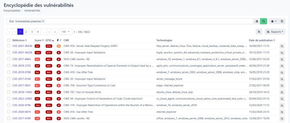Click the save filter floppy icon
The width and height of the screenshot is (290, 123).
click(282, 21)
